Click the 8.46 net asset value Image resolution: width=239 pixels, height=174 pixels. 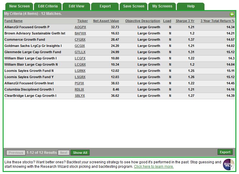(116, 89)
